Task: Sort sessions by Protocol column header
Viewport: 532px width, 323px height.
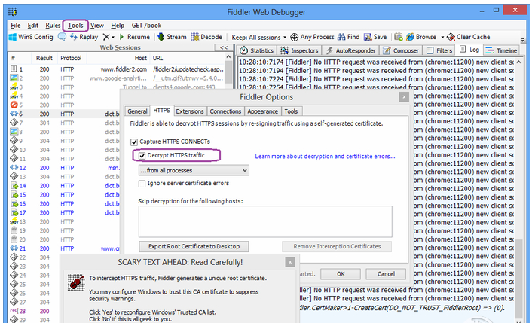Action: click(x=71, y=58)
